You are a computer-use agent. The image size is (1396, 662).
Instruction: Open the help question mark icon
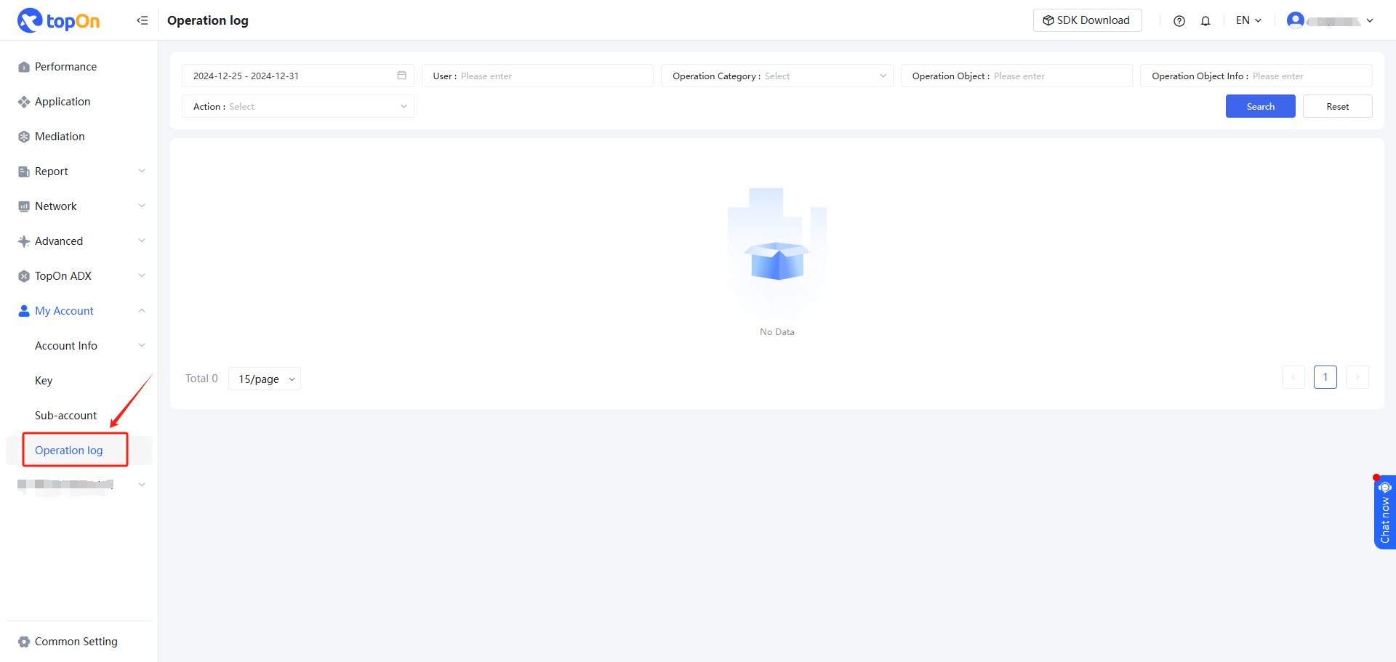pos(1179,20)
